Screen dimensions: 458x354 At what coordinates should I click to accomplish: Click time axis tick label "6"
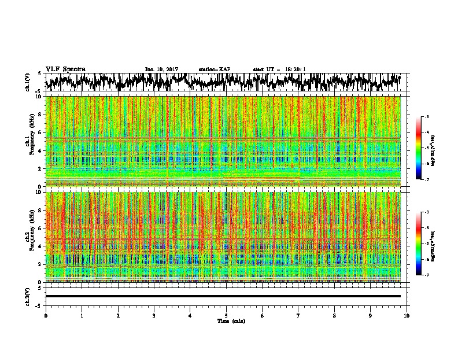(x=263, y=316)
